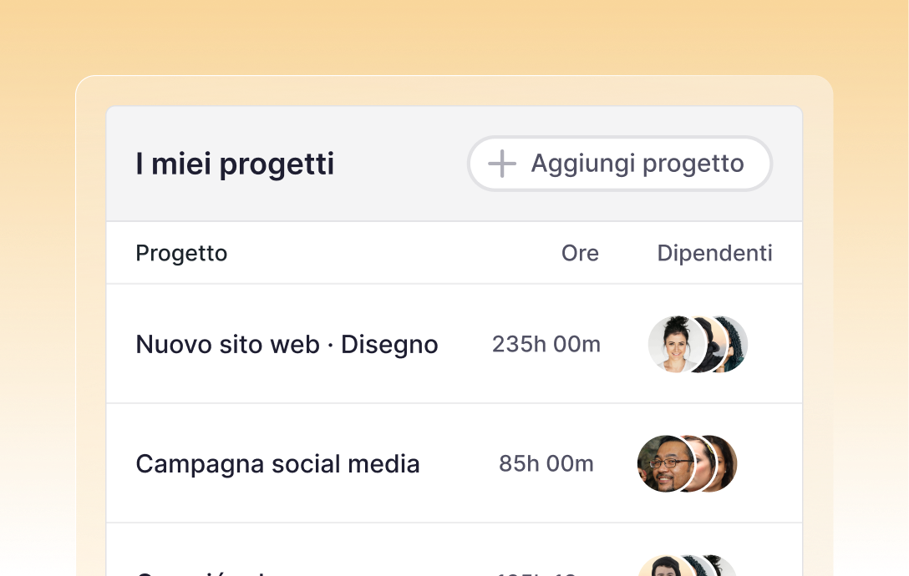Select the 85h 00m hours value

546,463
